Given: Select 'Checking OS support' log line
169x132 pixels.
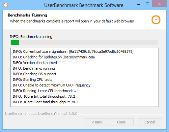Looking at the screenshot, I should [34, 74].
